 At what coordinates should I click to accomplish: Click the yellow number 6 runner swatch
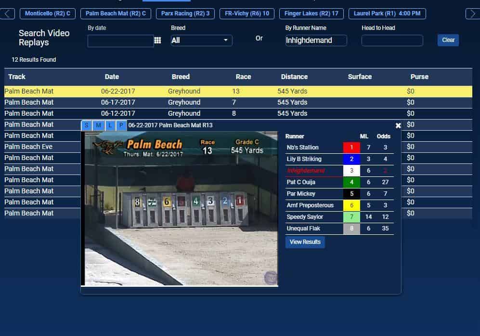351,205
